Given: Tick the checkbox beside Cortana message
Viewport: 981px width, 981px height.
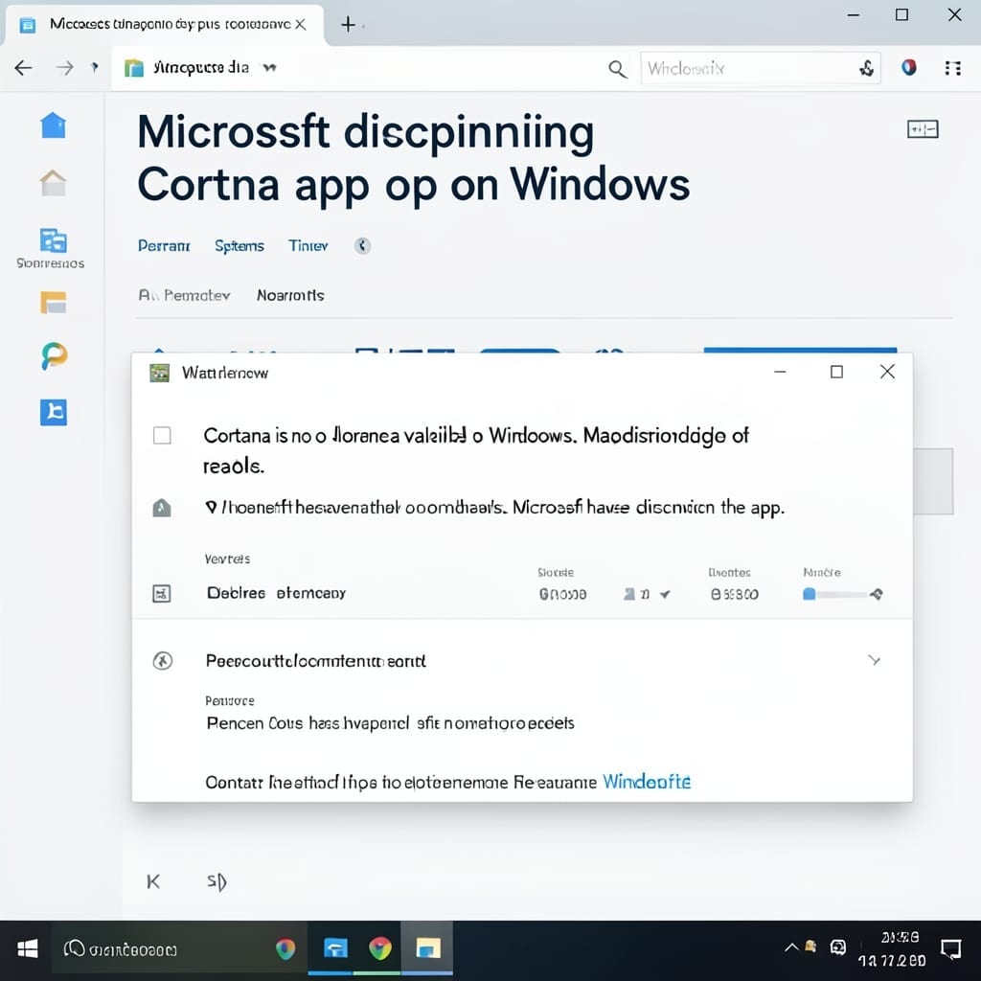Looking at the screenshot, I should coord(162,436).
